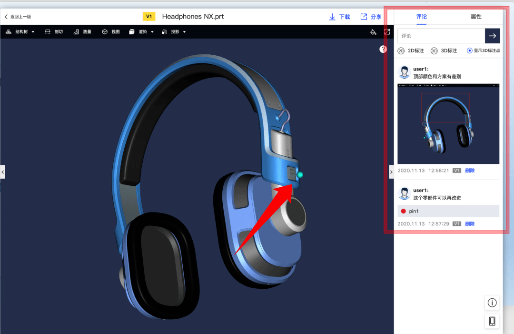The height and width of the screenshot is (334, 514).
Task: Focus the 评论 comment input field
Action: (441, 36)
